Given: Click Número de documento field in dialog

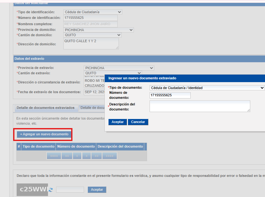Looking at the screenshot, I should [x=170, y=95].
